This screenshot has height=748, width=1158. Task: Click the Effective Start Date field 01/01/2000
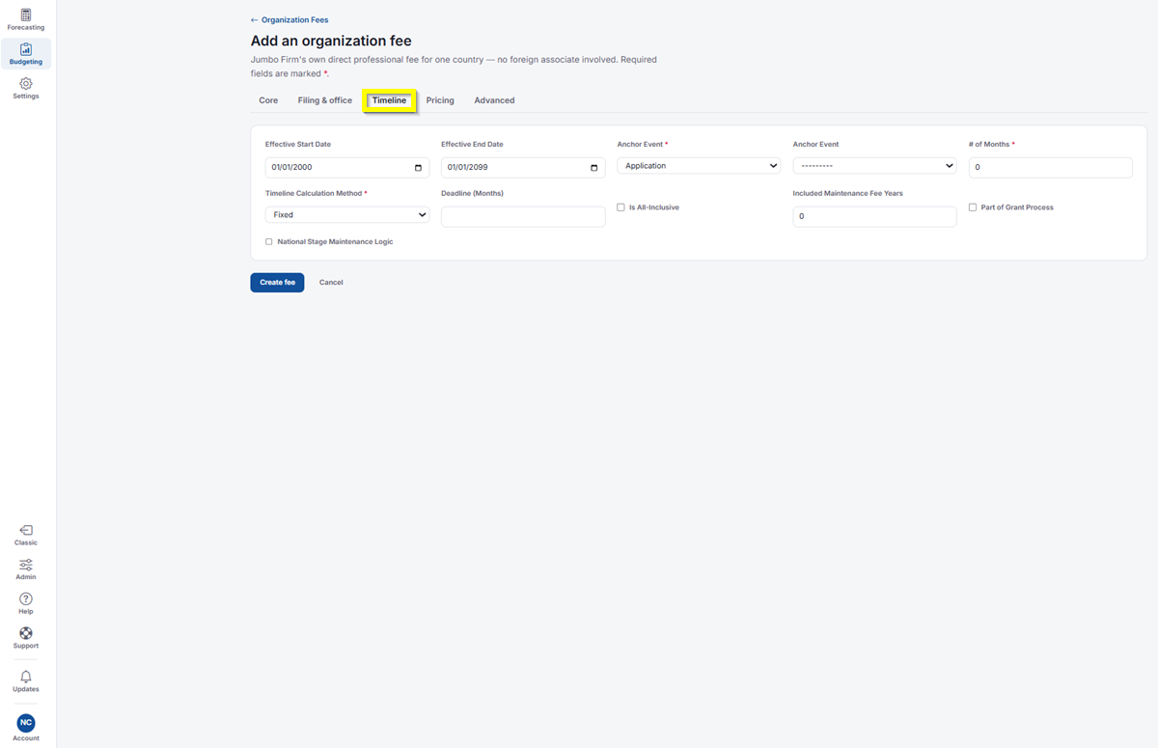click(347, 168)
